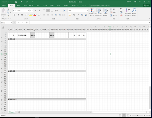Click the Save icon in quick access toolbar
Image resolution: width=152 pixels, height=118 pixels.
click(x=16, y=2)
